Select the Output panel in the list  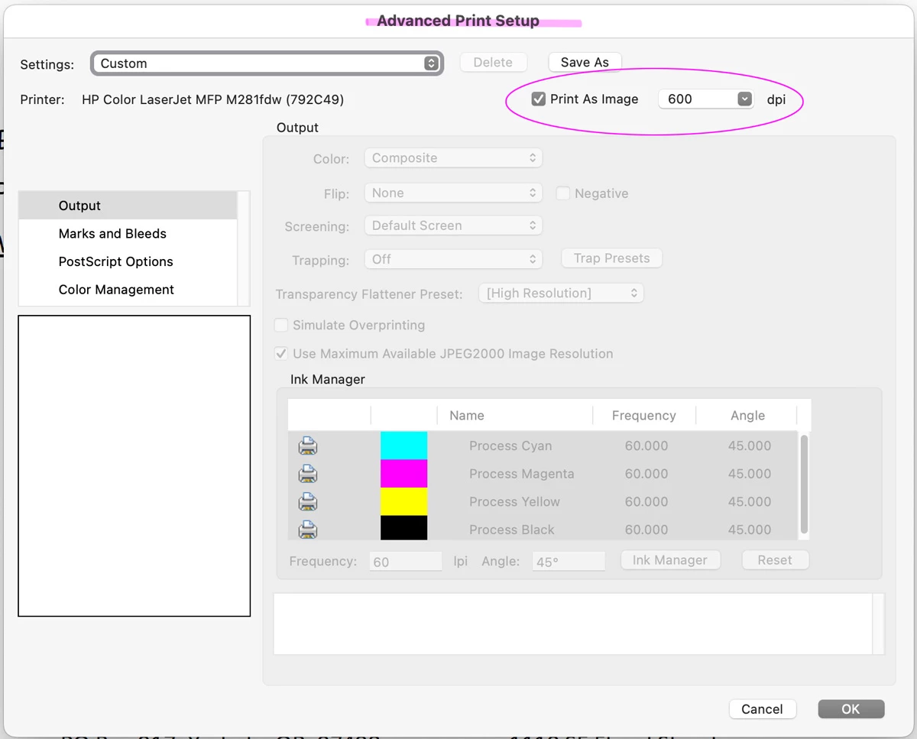tap(128, 206)
